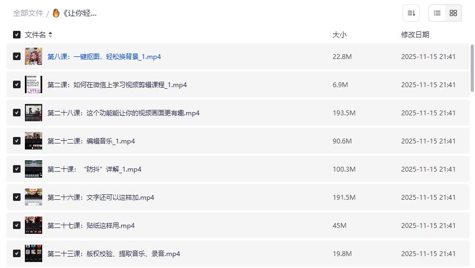
Task: Click the 100.3M size value
Action: point(344,169)
